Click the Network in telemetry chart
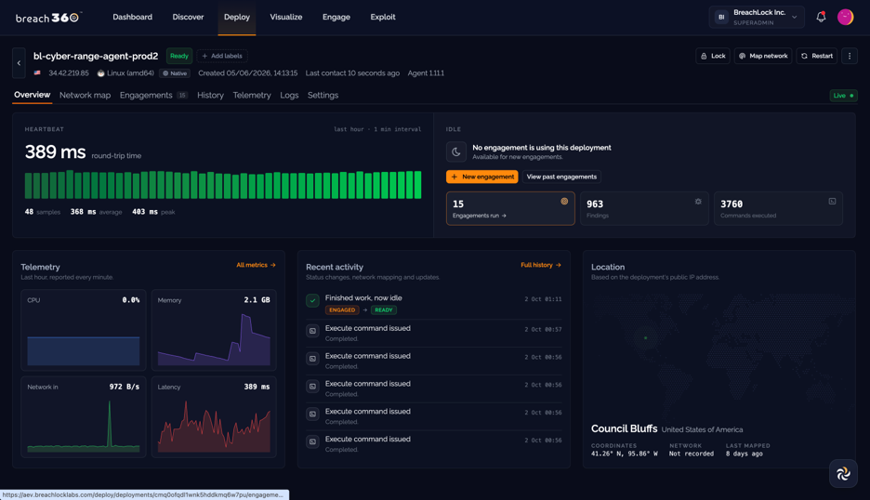Viewport: 870px width, 500px height. tap(84, 416)
